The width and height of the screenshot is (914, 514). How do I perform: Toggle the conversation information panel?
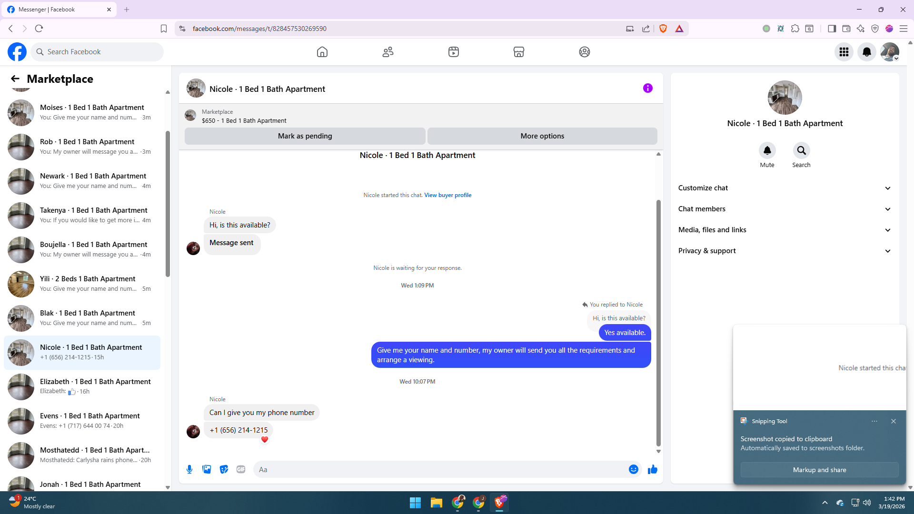coord(647,88)
